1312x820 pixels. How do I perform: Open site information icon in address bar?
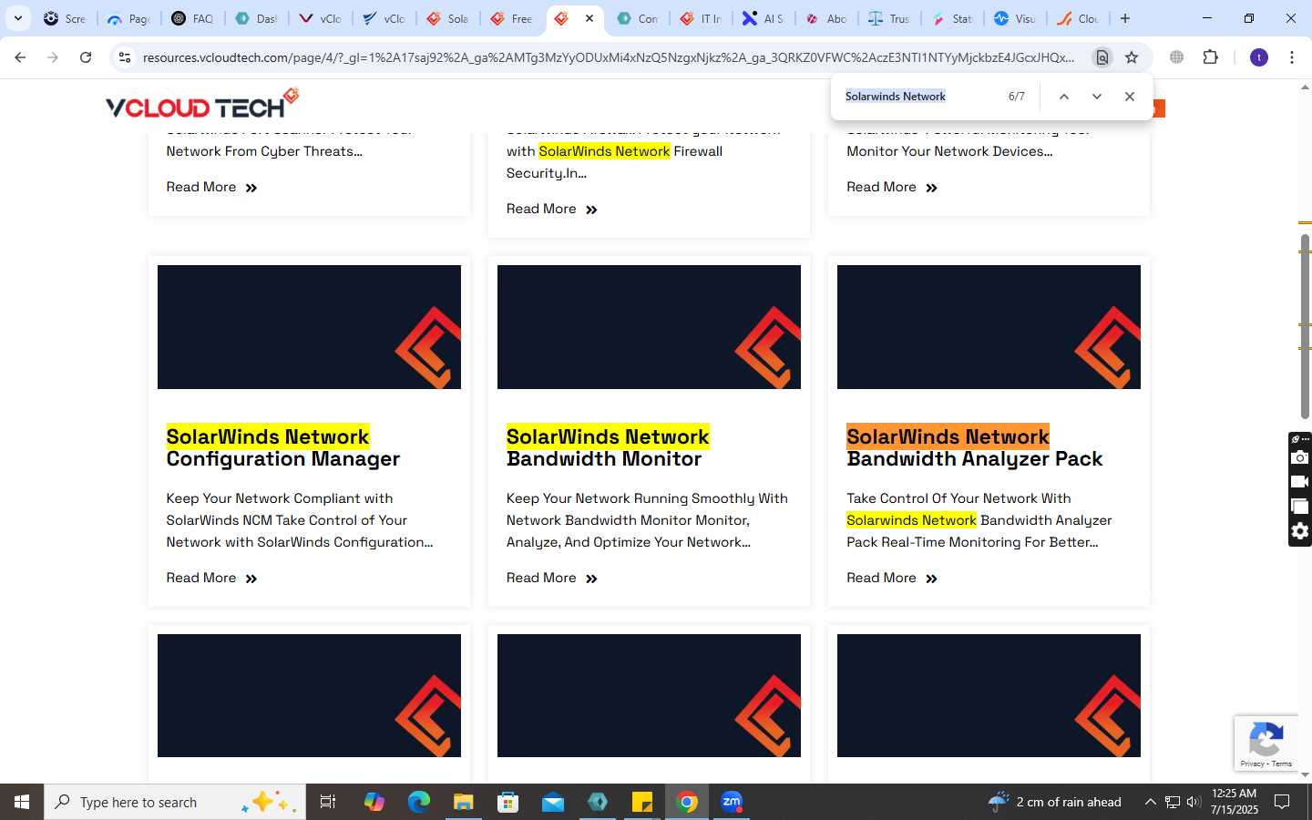pos(125,57)
